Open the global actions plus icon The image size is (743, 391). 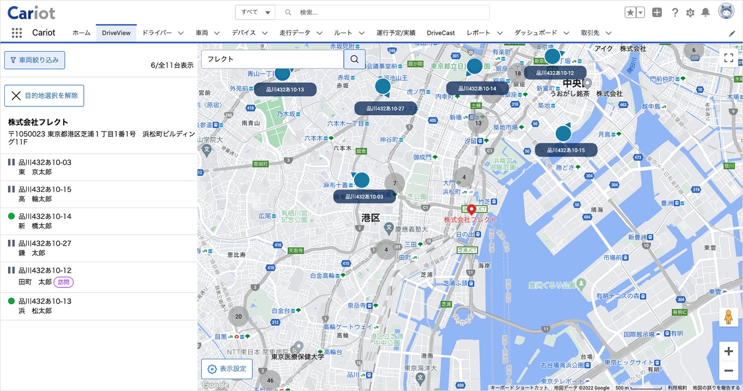pyautogui.click(x=657, y=13)
